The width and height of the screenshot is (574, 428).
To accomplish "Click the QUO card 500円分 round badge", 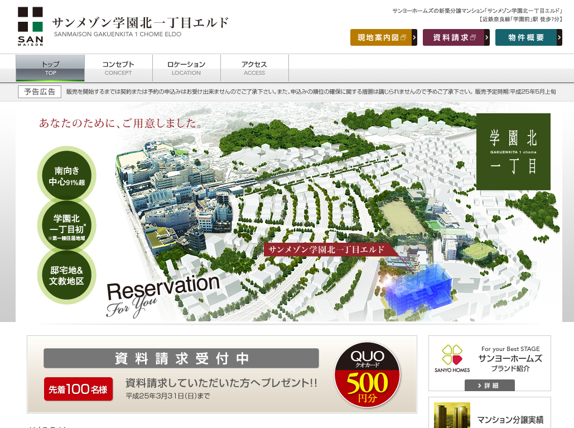I will tap(368, 374).
